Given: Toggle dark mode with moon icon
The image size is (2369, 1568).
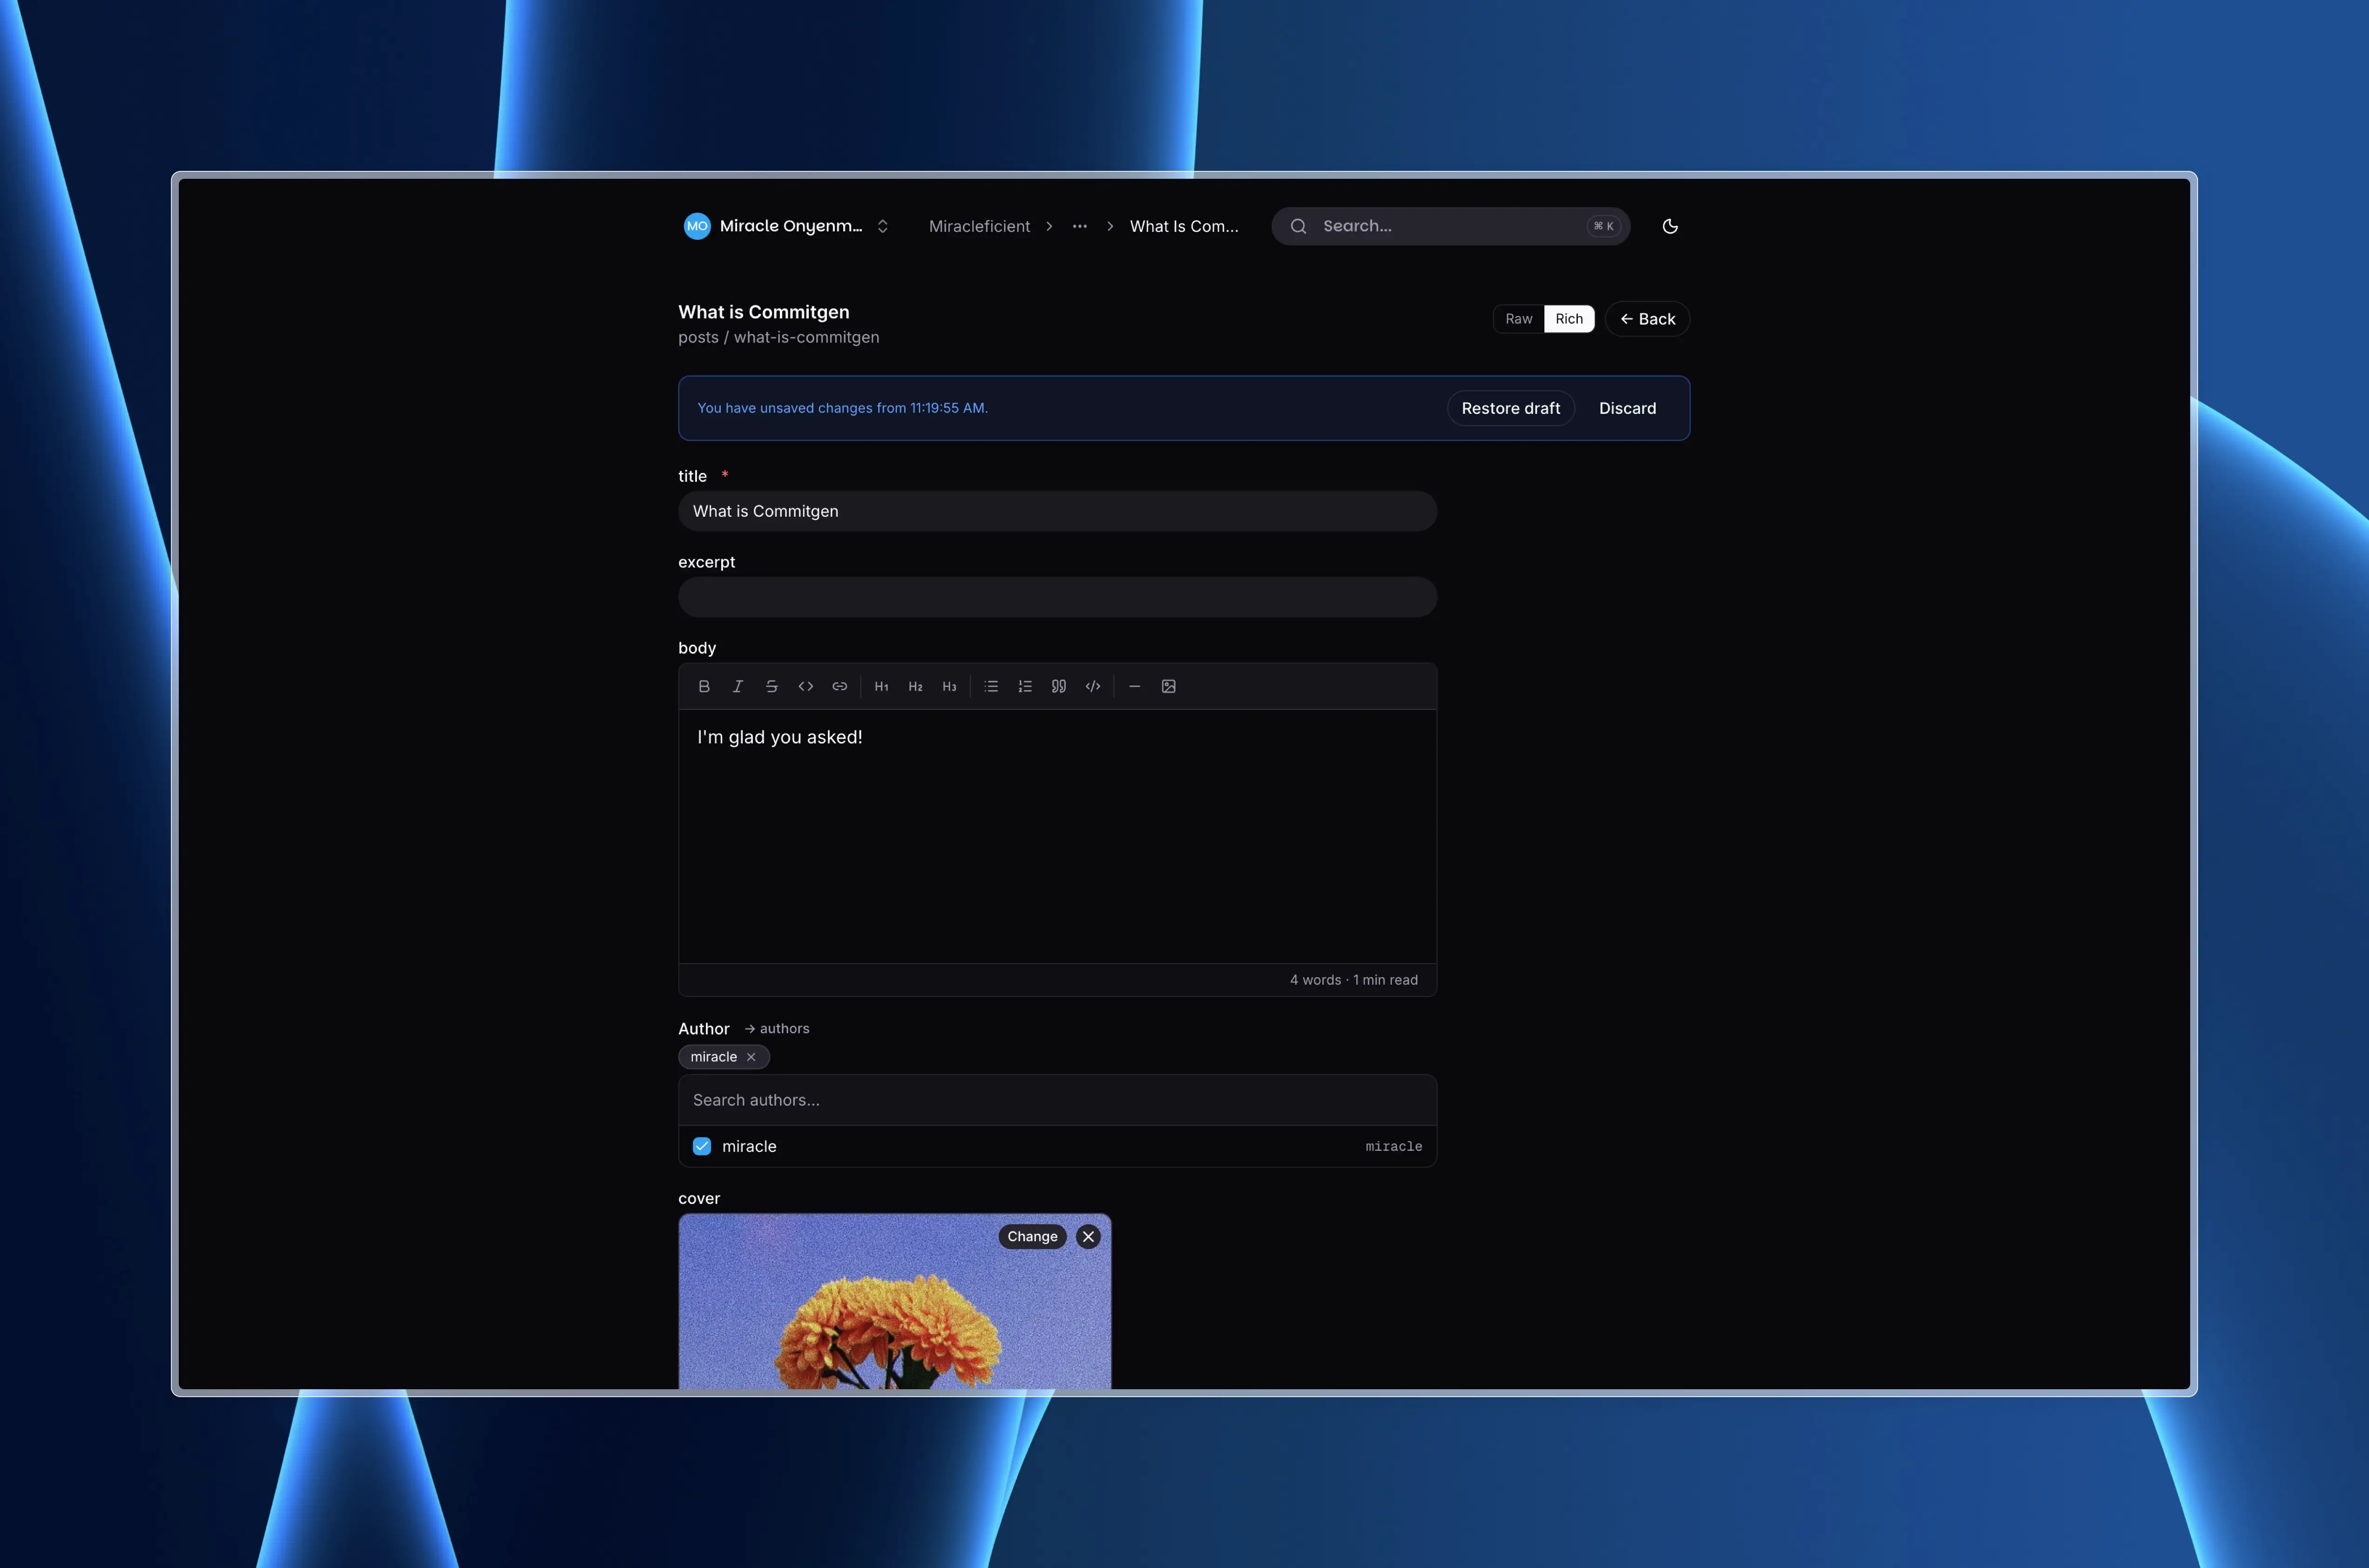Looking at the screenshot, I should (1670, 226).
